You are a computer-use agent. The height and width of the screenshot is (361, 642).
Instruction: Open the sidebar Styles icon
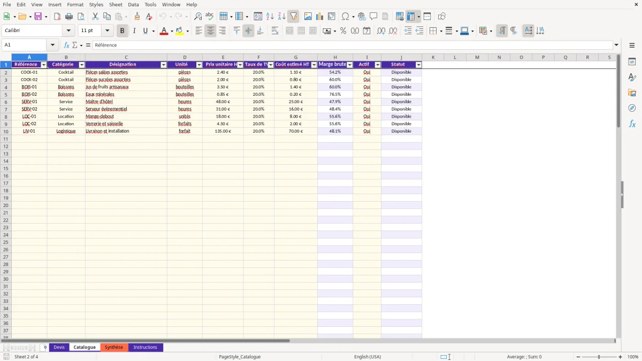(632, 77)
